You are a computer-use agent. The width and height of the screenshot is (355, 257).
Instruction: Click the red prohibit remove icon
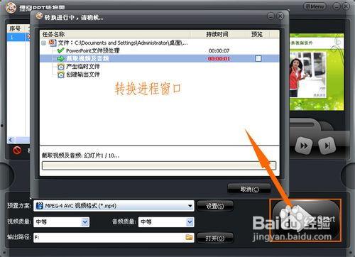pyautogui.click(x=17, y=151)
